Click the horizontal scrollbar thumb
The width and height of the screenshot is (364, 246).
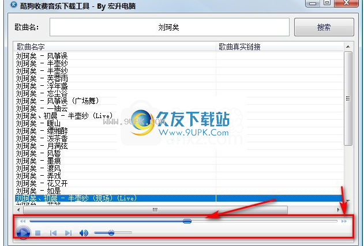[155, 210]
